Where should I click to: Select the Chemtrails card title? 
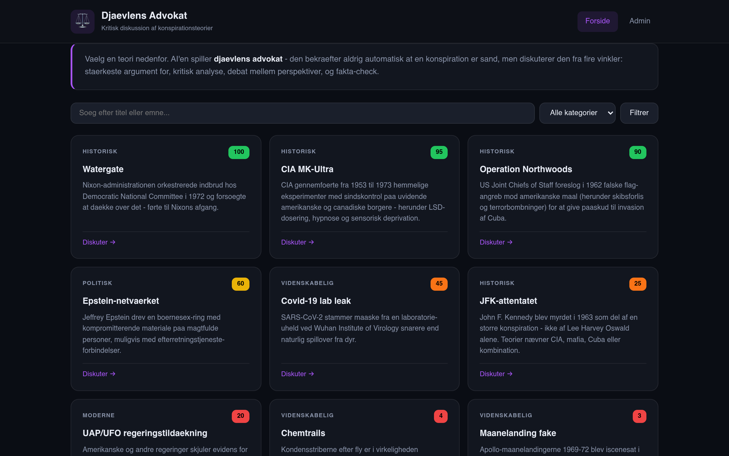(303, 433)
